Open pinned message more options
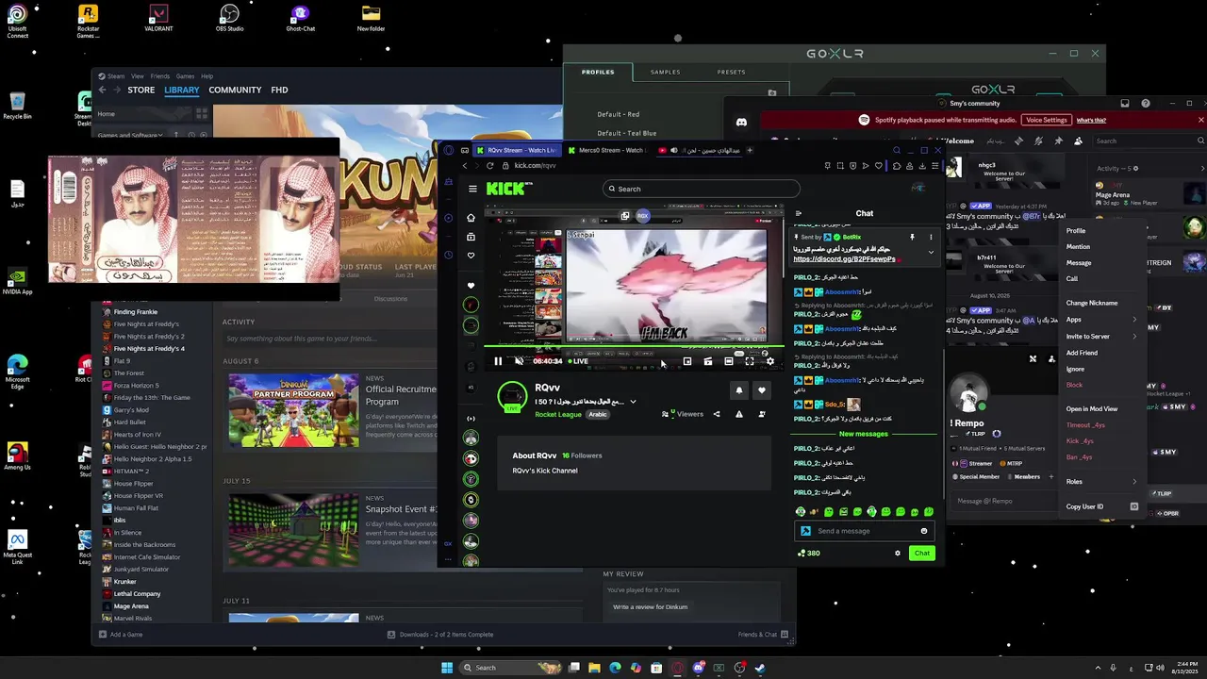1207x679 pixels. pyautogui.click(x=931, y=237)
